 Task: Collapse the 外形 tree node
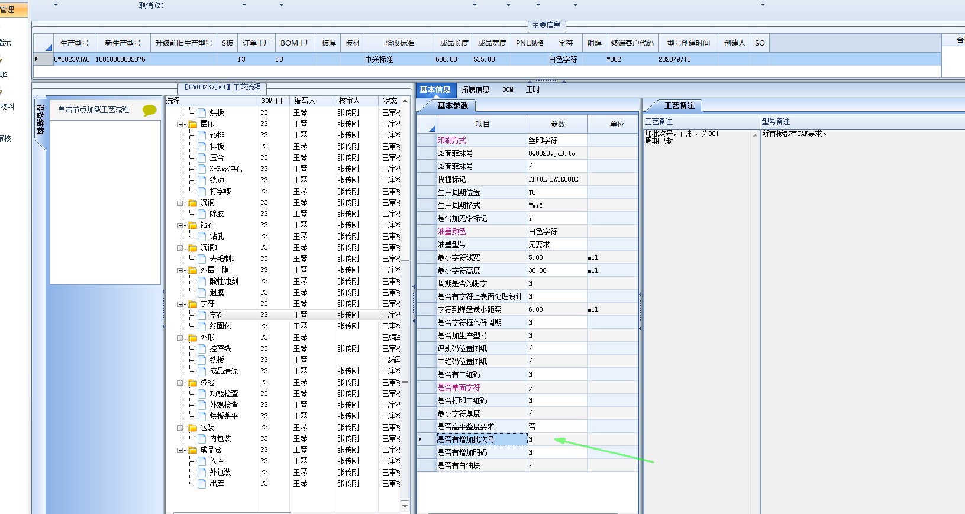coord(180,338)
